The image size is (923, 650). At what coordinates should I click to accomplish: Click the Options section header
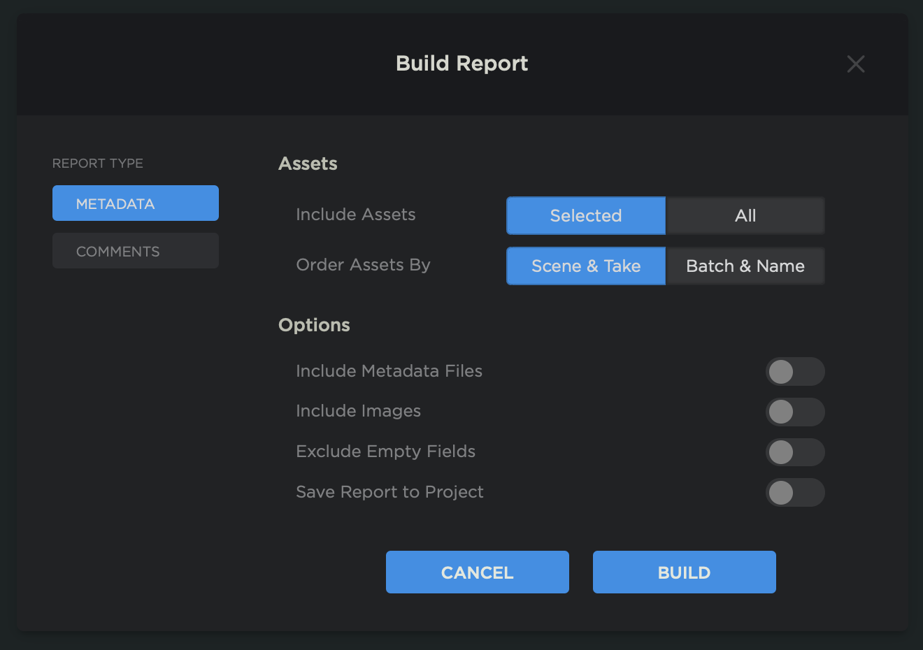tap(314, 325)
